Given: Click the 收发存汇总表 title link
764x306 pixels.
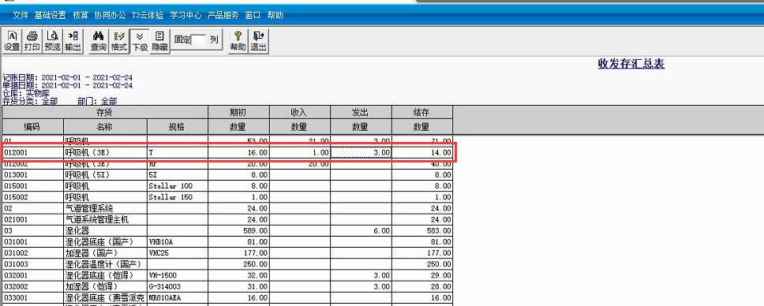Looking at the screenshot, I should point(631,64).
